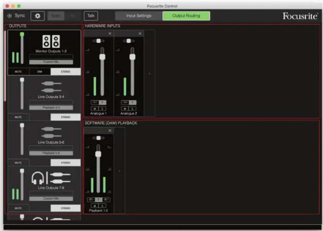Mute the Analogue 1 channel

point(95,109)
